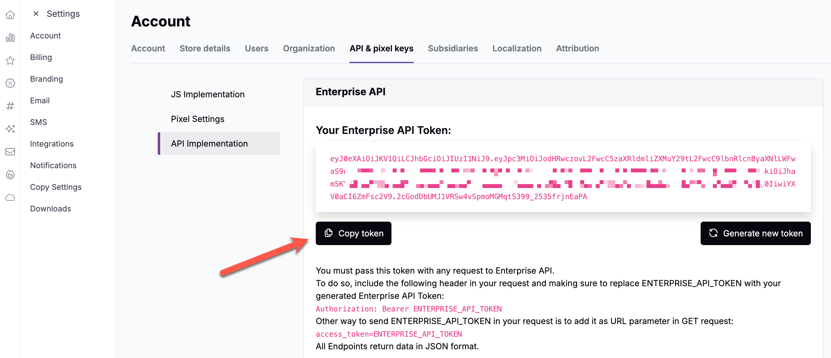Close the Settings panel with X
The image size is (831, 358).
click(x=36, y=14)
